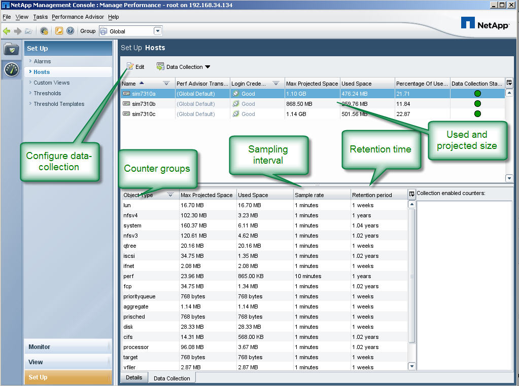This screenshot has width=519, height=386.
Task: Click the counter table scroll down arrow
Action: pos(411,366)
